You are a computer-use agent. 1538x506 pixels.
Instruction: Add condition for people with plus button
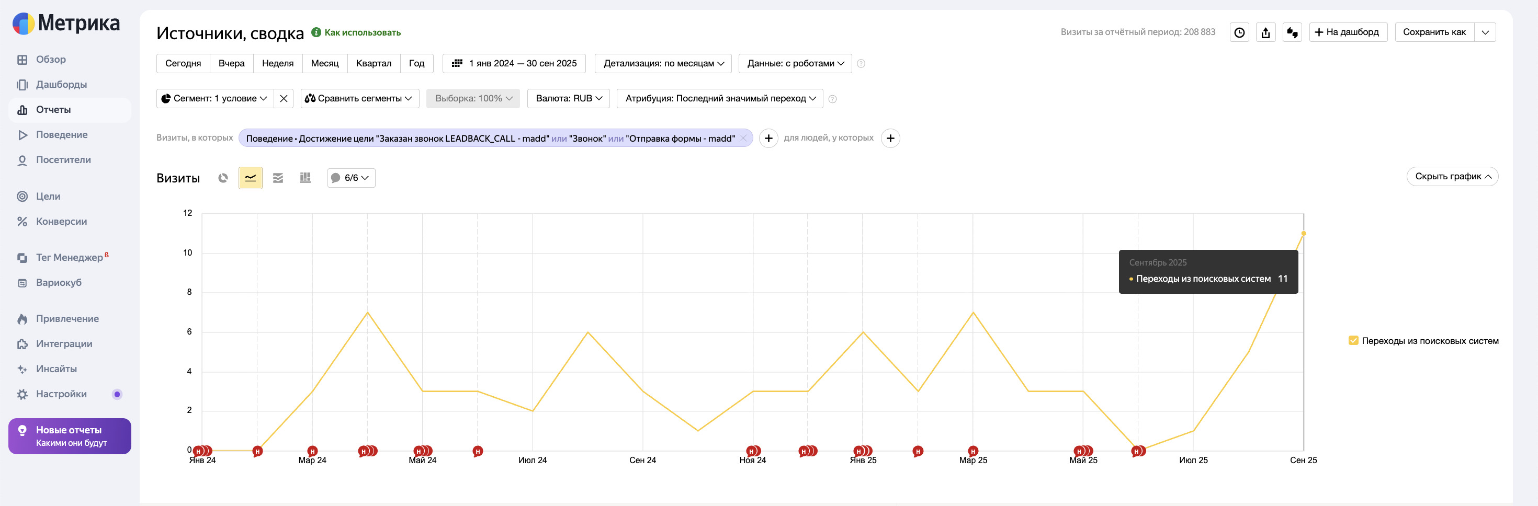coord(890,139)
